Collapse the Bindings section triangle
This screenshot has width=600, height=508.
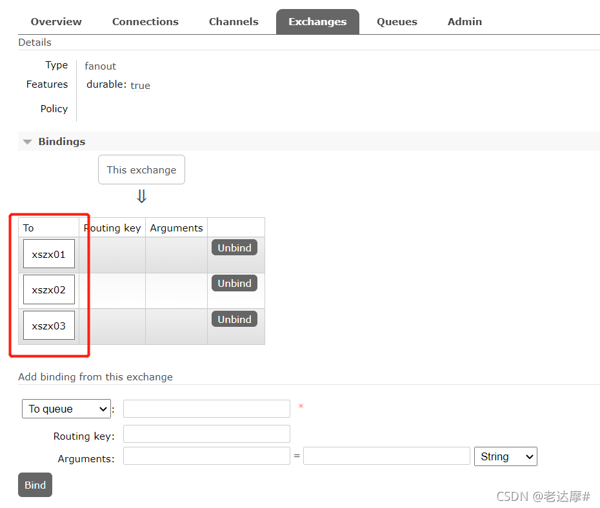(27, 142)
